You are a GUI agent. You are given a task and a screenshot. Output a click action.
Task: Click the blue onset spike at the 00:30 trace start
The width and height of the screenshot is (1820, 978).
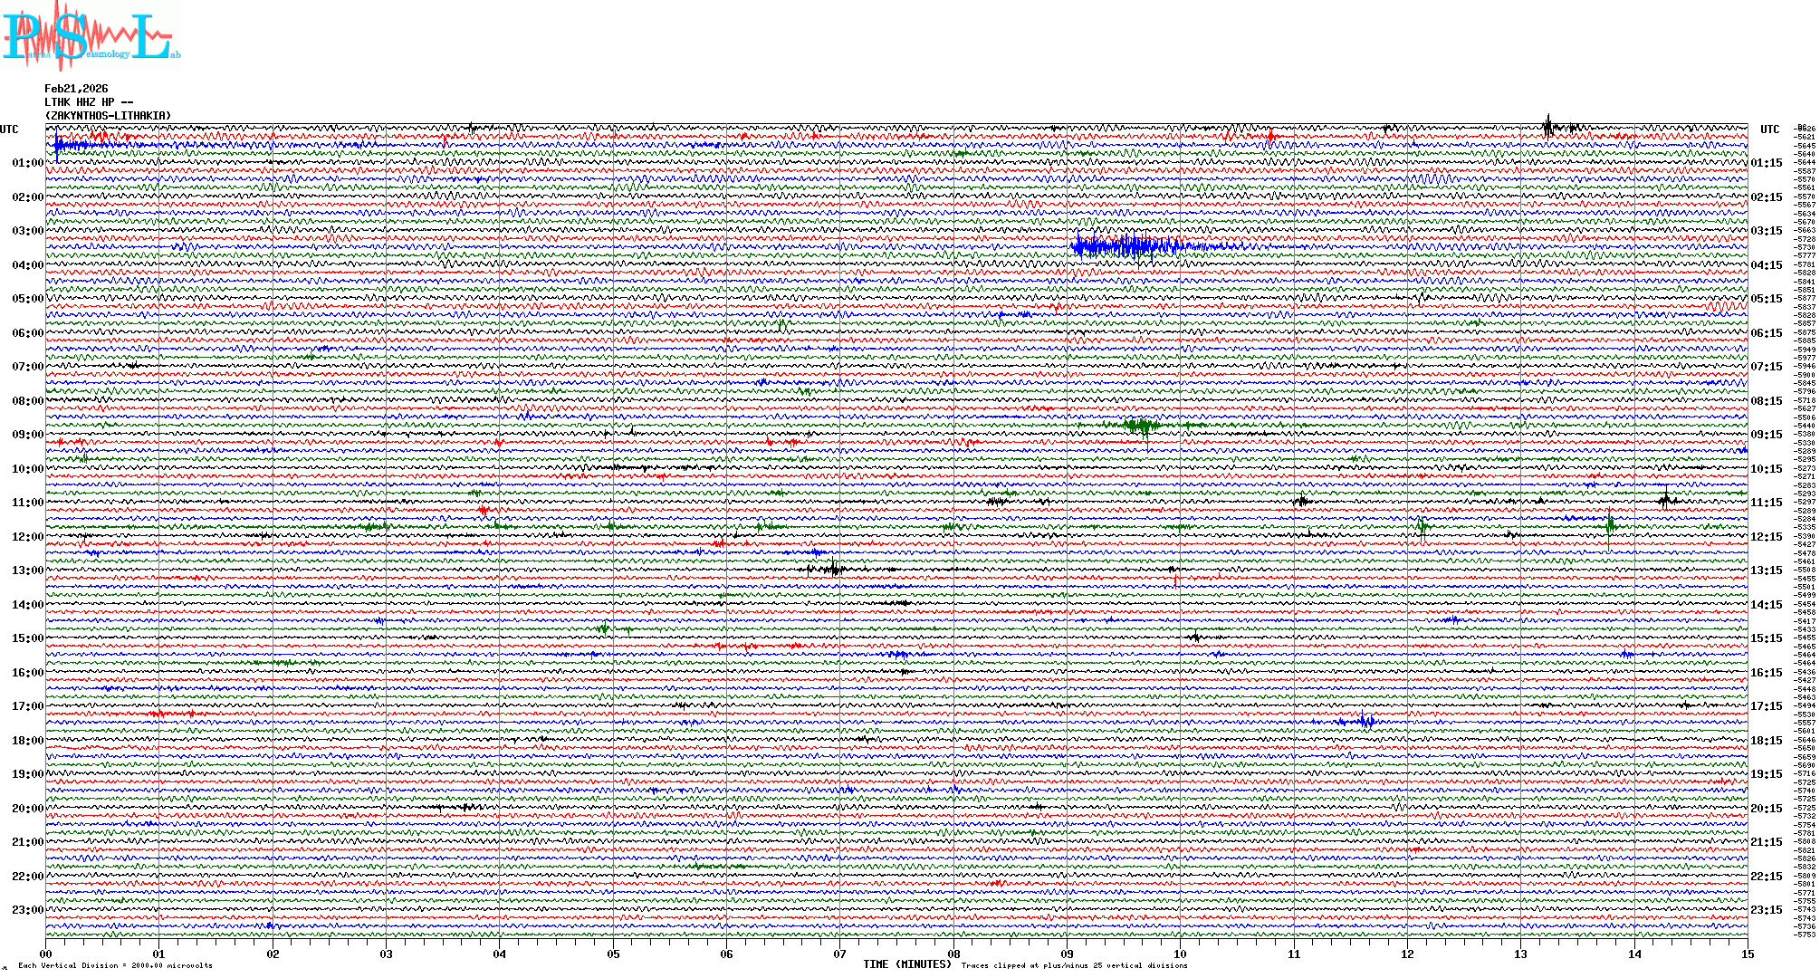pyautogui.click(x=57, y=145)
